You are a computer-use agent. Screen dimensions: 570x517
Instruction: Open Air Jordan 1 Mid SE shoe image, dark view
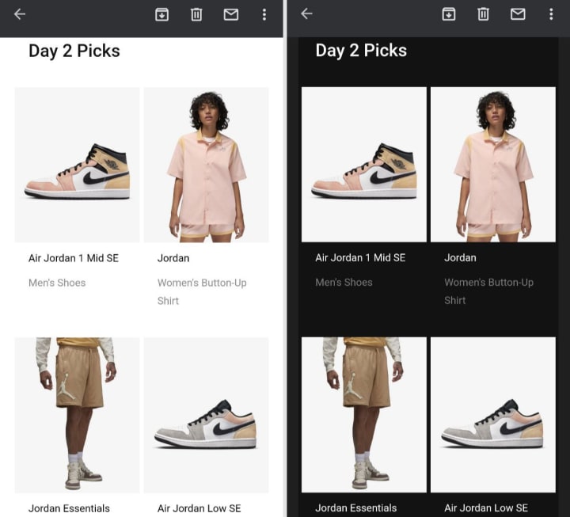pyautogui.click(x=364, y=165)
